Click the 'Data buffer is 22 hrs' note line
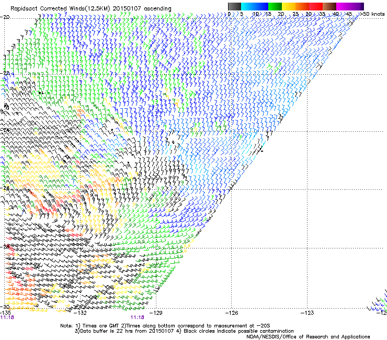 (184, 331)
